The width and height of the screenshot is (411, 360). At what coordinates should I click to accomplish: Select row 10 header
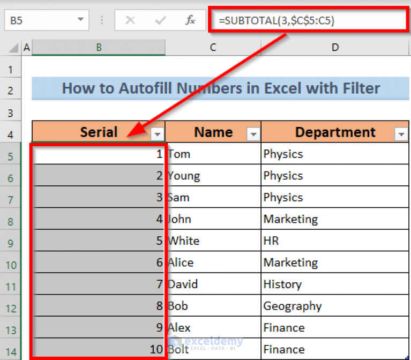coord(11,262)
